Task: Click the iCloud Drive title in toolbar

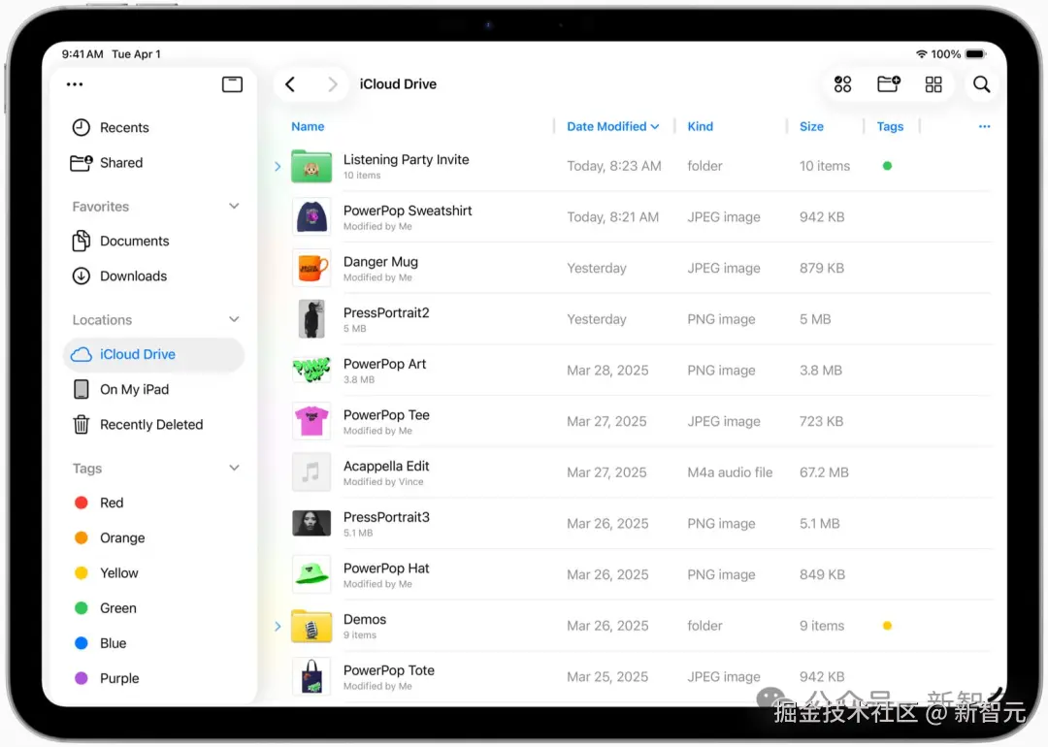Action: [399, 84]
